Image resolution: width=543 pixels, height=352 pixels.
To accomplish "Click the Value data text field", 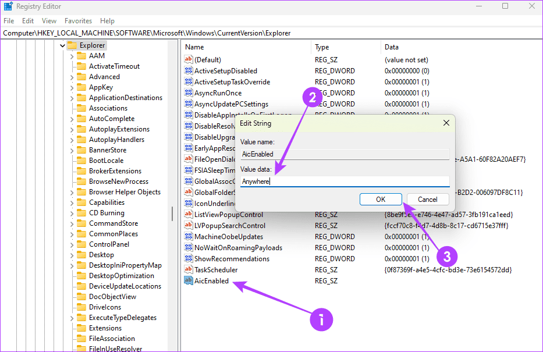I will click(345, 181).
